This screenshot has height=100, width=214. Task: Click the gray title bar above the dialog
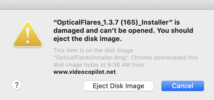pyautogui.click(x=107, y=5)
